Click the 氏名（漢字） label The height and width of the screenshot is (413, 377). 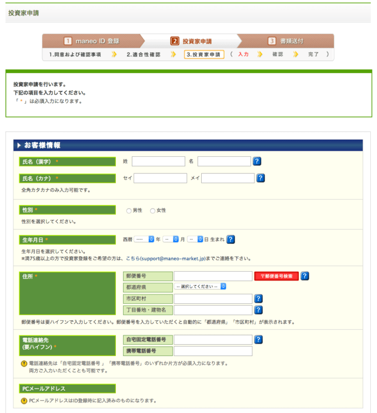[68, 162]
